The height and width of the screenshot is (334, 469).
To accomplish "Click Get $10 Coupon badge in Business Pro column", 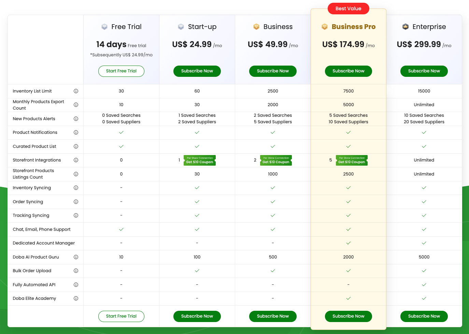I will click(352, 161).
